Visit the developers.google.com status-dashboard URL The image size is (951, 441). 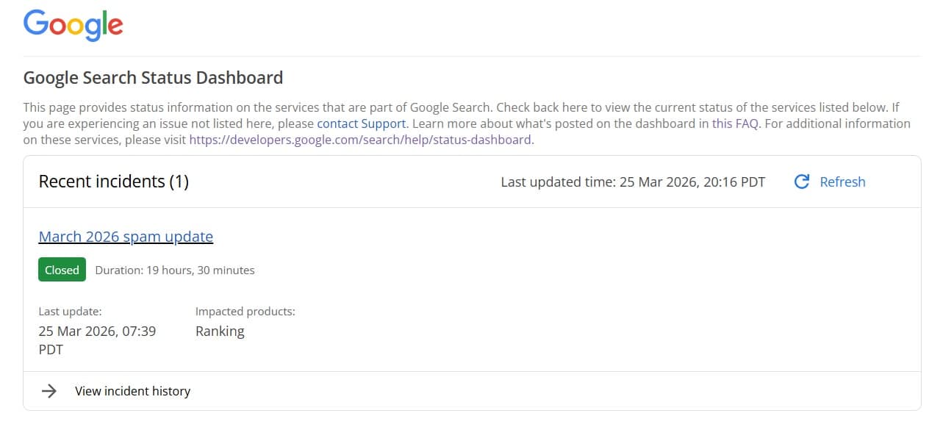(360, 140)
